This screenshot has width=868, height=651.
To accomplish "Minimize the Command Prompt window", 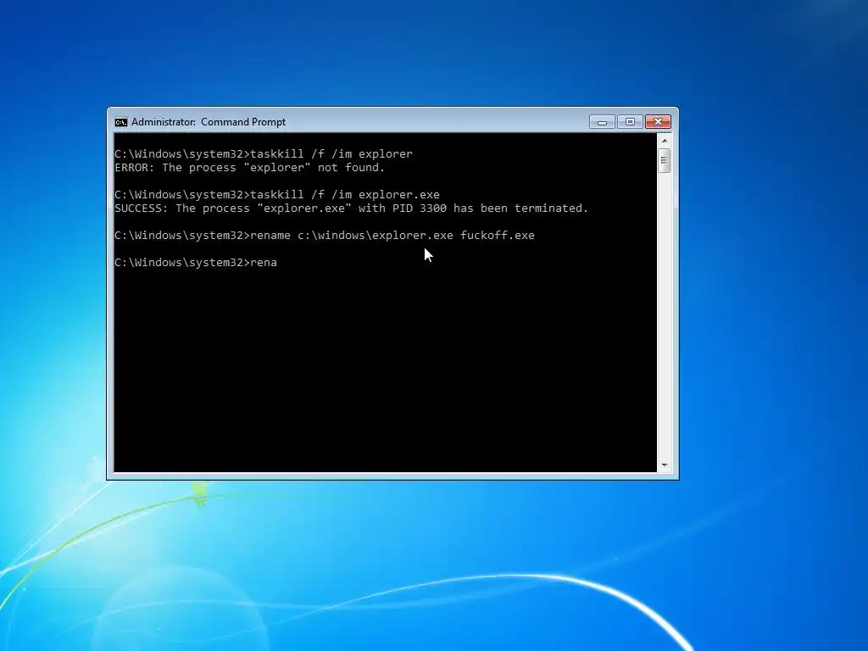I will [x=603, y=122].
